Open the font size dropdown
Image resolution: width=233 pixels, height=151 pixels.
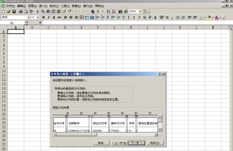click(x=38, y=17)
